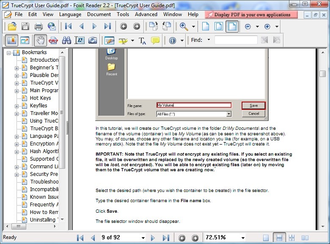Viewport: 330px width, 244px height.
Task: Toggle the Hand tool
Action: (x=41, y=40)
